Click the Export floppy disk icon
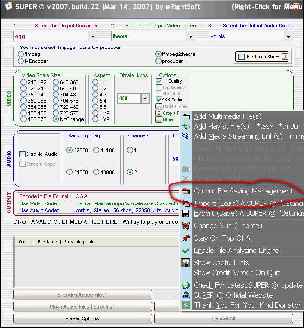Viewport: 304px width, 328px height. 186,213
